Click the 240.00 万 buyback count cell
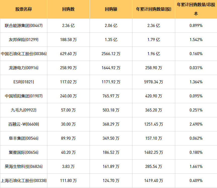The height and width of the screenshot is (188, 217). click(68, 96)
